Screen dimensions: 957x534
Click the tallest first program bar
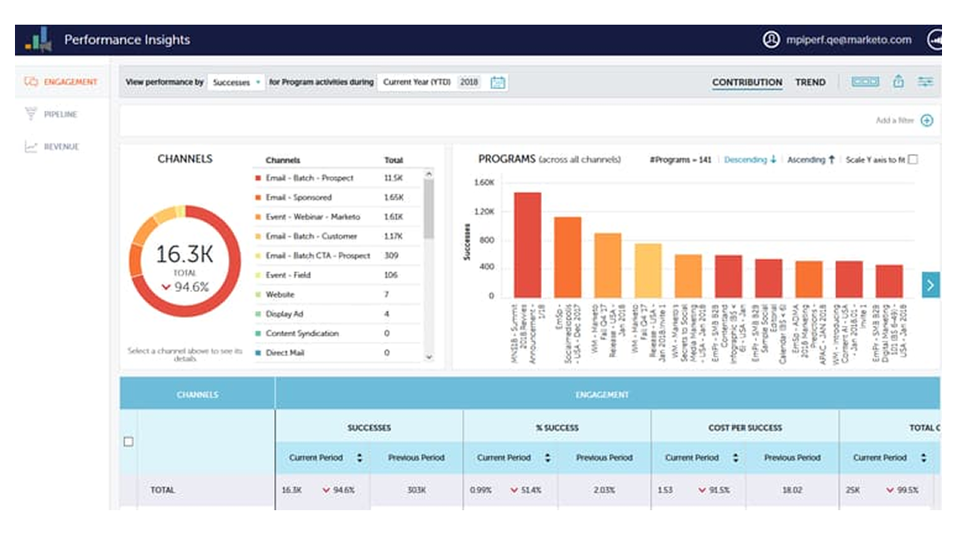pyautogui.click(x=527, y=245)
